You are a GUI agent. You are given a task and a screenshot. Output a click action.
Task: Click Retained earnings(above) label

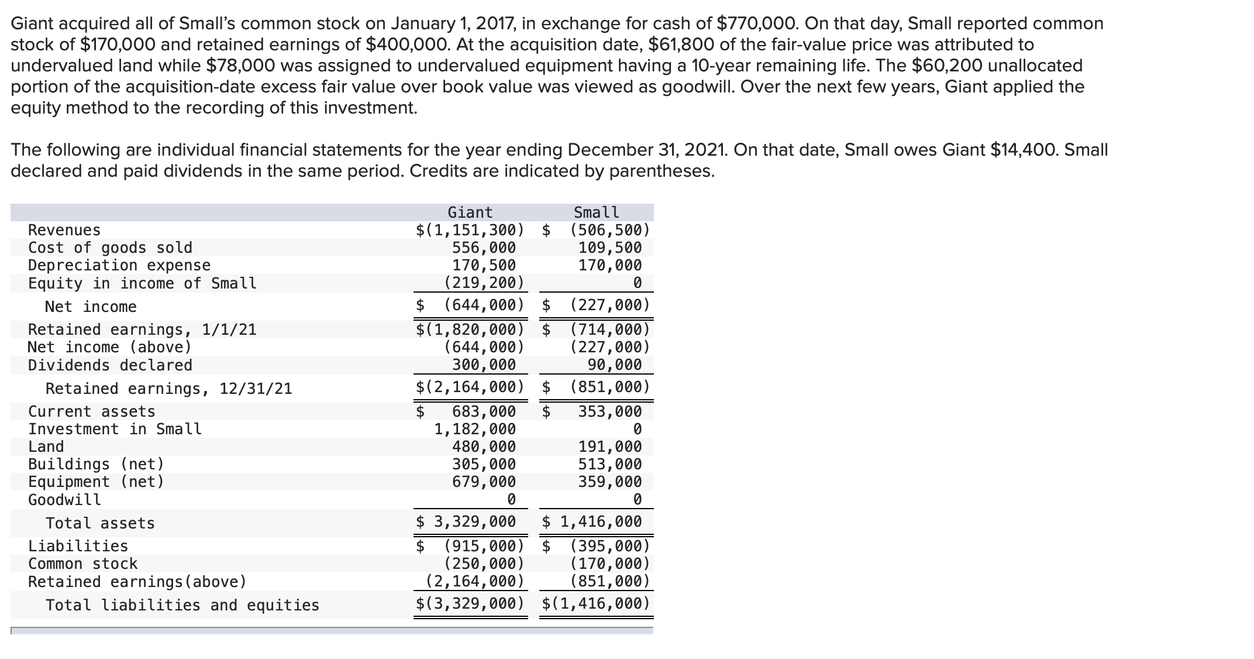coord(137,582)
